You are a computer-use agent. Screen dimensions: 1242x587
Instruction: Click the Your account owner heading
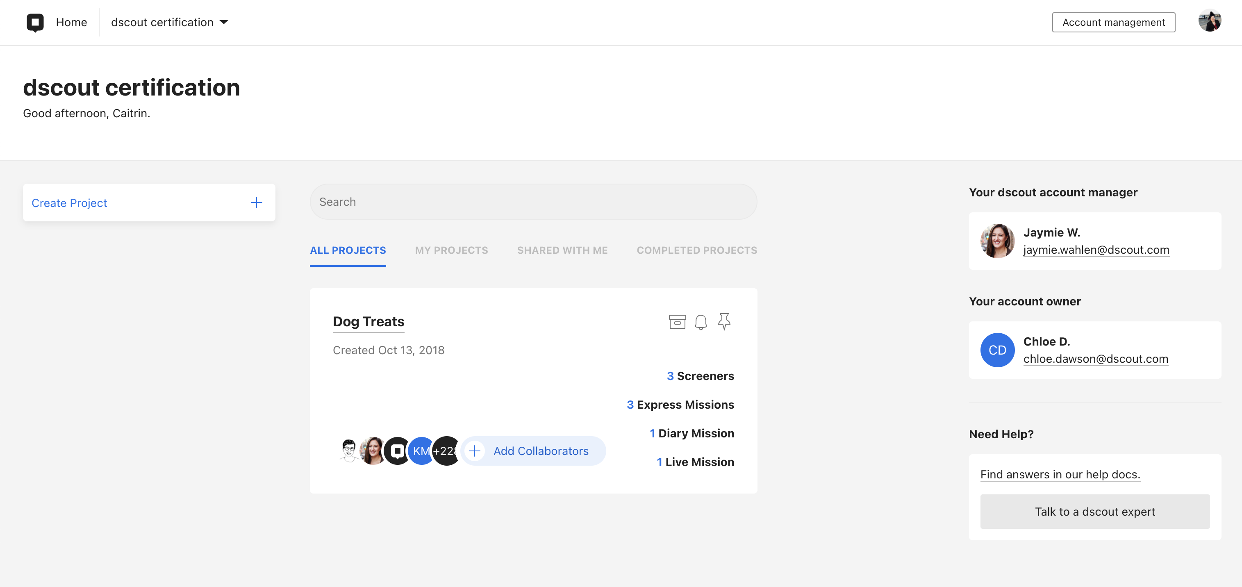pos(1025,301)
